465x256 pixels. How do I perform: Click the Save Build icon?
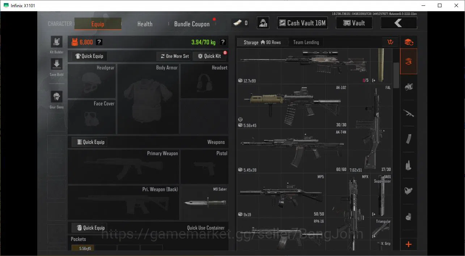pos(56,65)
